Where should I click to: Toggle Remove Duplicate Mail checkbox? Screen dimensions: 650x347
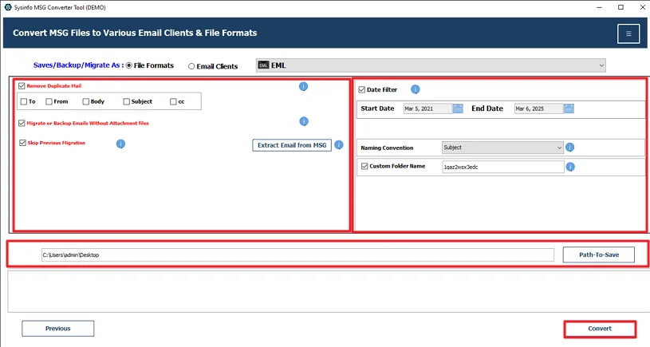pyautogui.click(x=22, y=86)
